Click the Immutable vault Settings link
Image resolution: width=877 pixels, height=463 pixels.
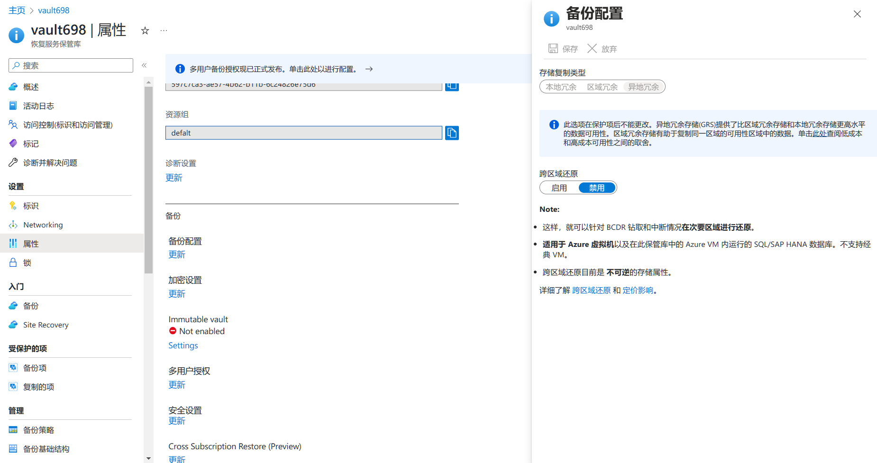tap(183, 345)
